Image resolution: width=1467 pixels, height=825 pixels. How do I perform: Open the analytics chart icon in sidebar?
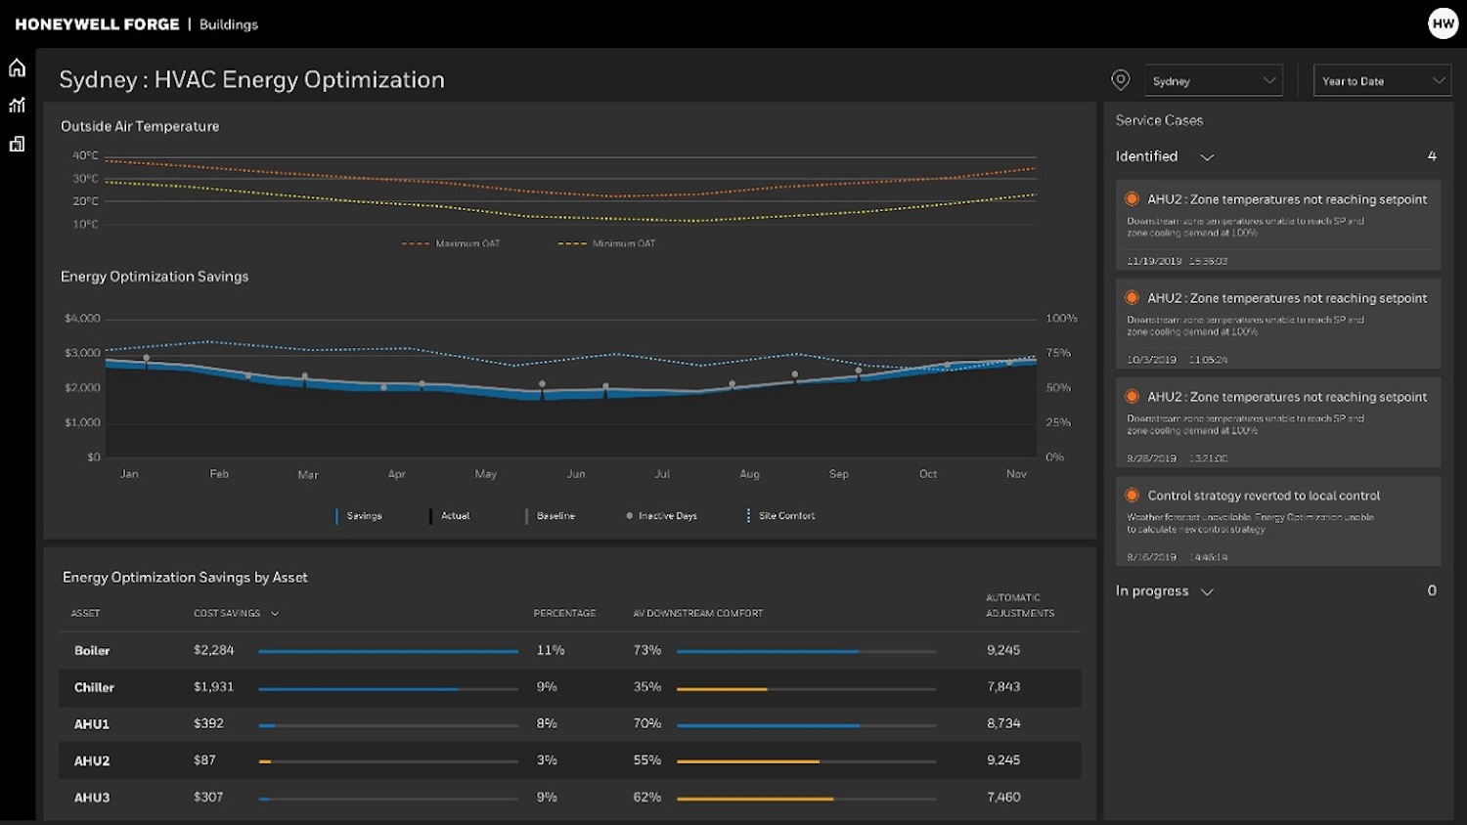[17, 105]
